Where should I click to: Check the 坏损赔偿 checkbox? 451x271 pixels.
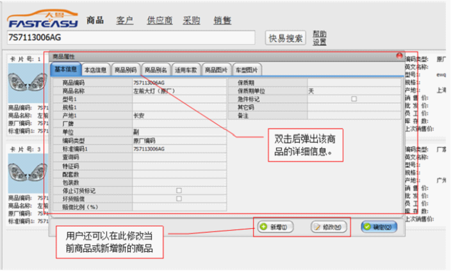[179, 199]
